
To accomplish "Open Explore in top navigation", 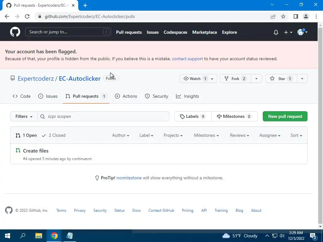I will tap(230, 32).
